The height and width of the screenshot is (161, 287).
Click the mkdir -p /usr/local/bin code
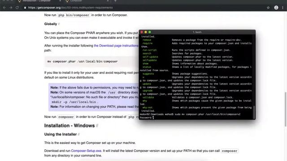[x=74, y=102]
